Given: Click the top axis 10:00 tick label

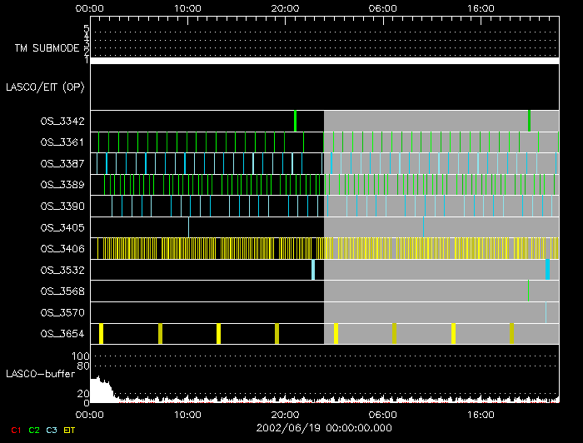Looking at the screenshot, I should point(187,7).
